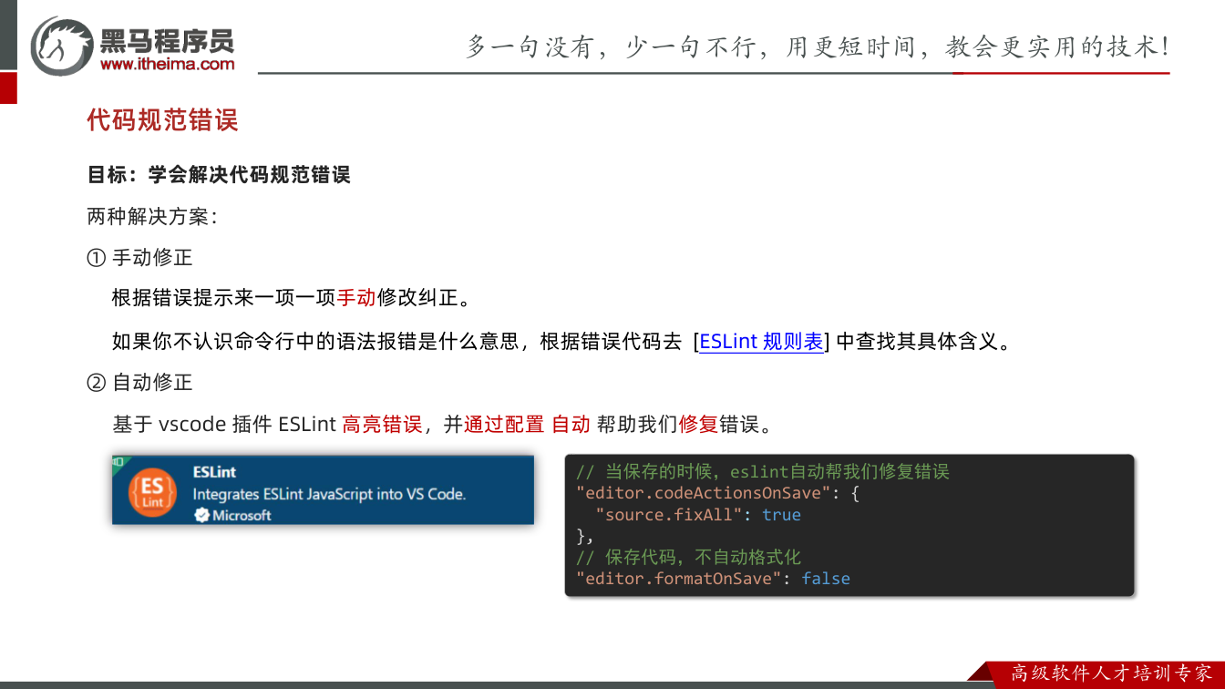This screenshot has width=1225, height=689.
Task: Click the 保存代码，不自动格式化 comment line
Action: (x=688, y=557)
